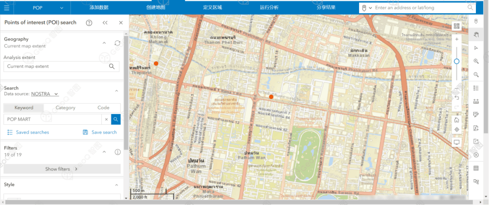This screenshot has height=205, width=489.
Task: Click the POP MART keyword input
Action: pos(53,119)
